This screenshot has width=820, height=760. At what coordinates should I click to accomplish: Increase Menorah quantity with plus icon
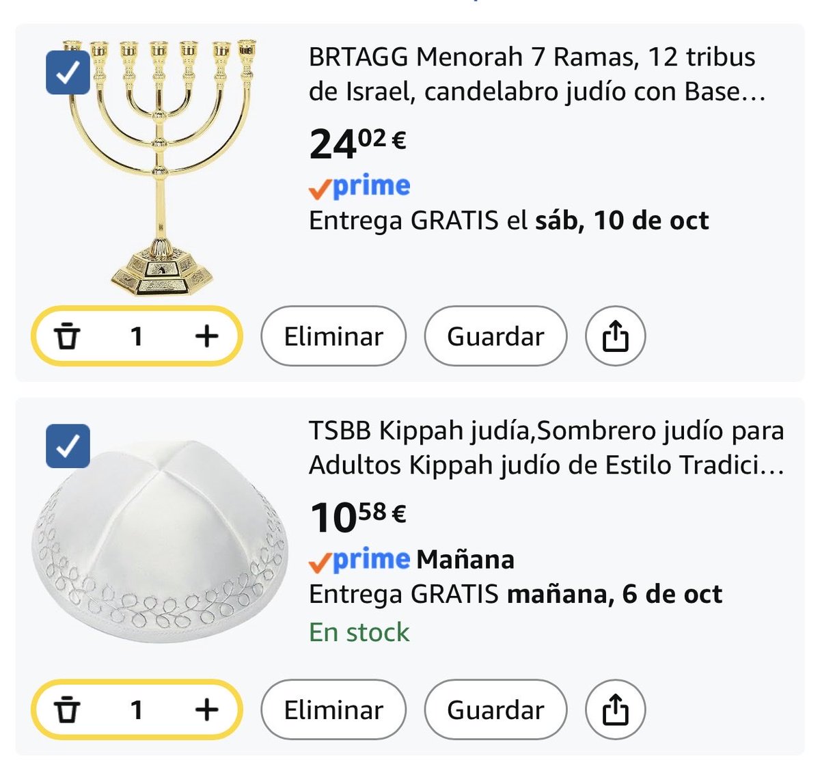(206, 336)
